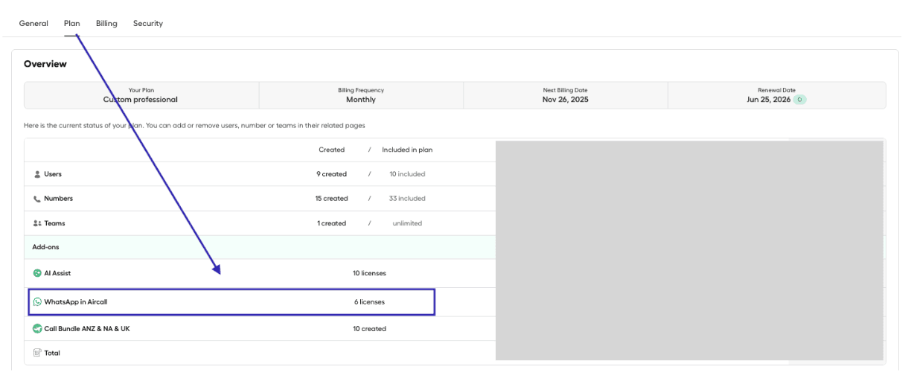
Task: Click the Custom professional plan card
Action: pyautogui.click(x=141, y=95)
